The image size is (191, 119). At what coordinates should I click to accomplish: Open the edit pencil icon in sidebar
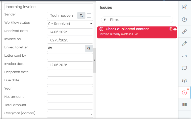(184, 7)
